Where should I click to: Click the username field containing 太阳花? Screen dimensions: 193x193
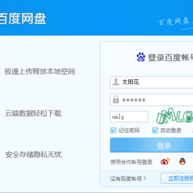coord(152,82)
